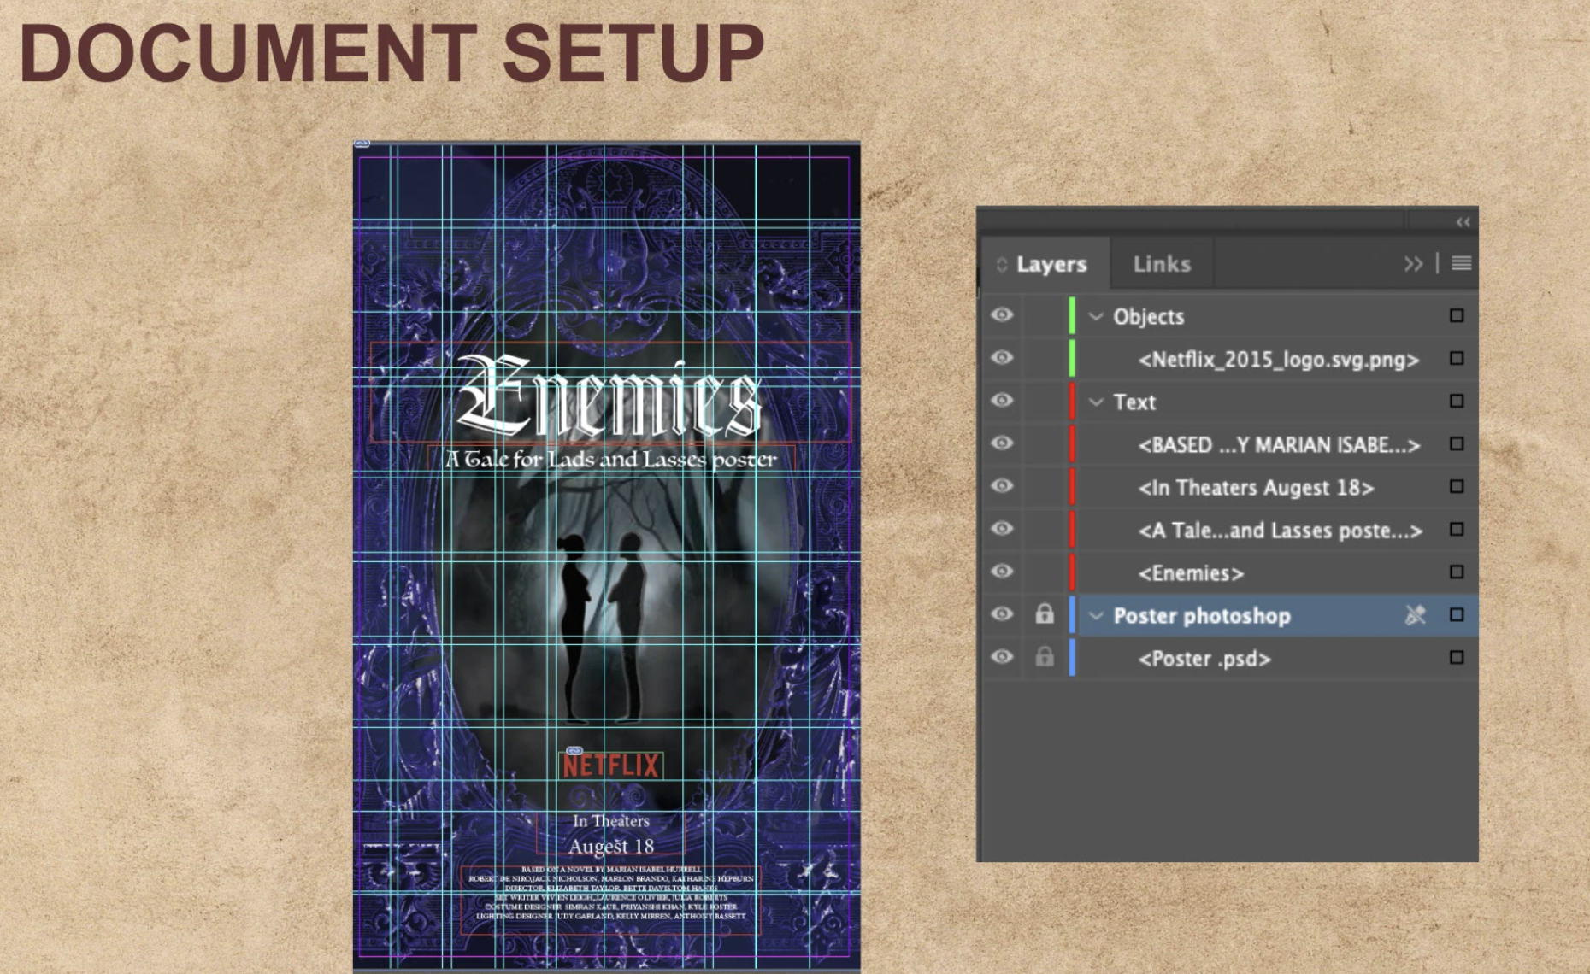Click the crossed-out pen icon on Poster photoshop
Screen dimensions: 1590x974
[1416, 615]
